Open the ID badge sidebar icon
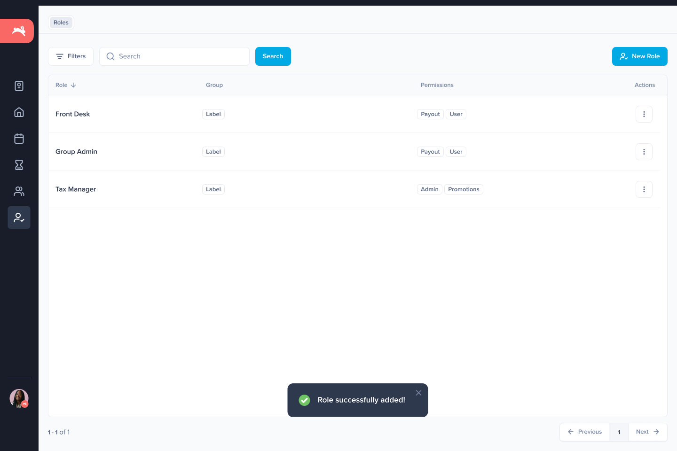Viewport: 677px width, 451px height. coord(19,86)
